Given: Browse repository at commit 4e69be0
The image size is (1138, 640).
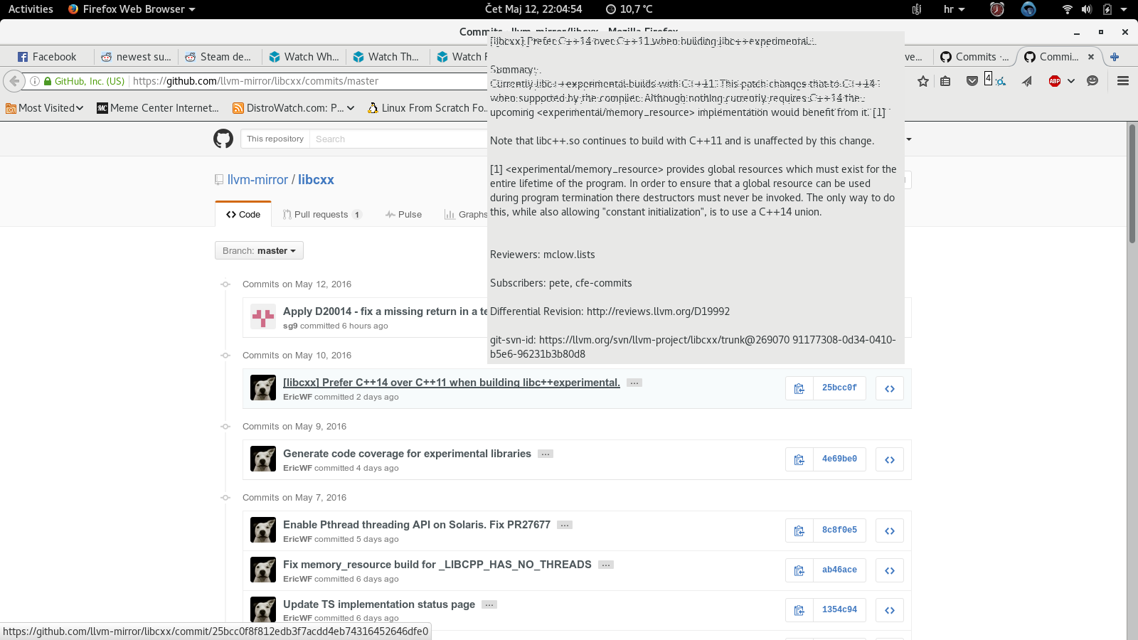Looking at the screenshot, I should pyautogui.click(x=889, y=459).
